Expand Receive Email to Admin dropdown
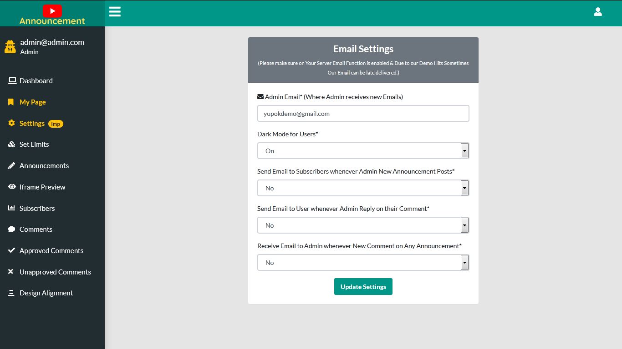Viewport: 622px width, 349px height. (x=363, y=263)
